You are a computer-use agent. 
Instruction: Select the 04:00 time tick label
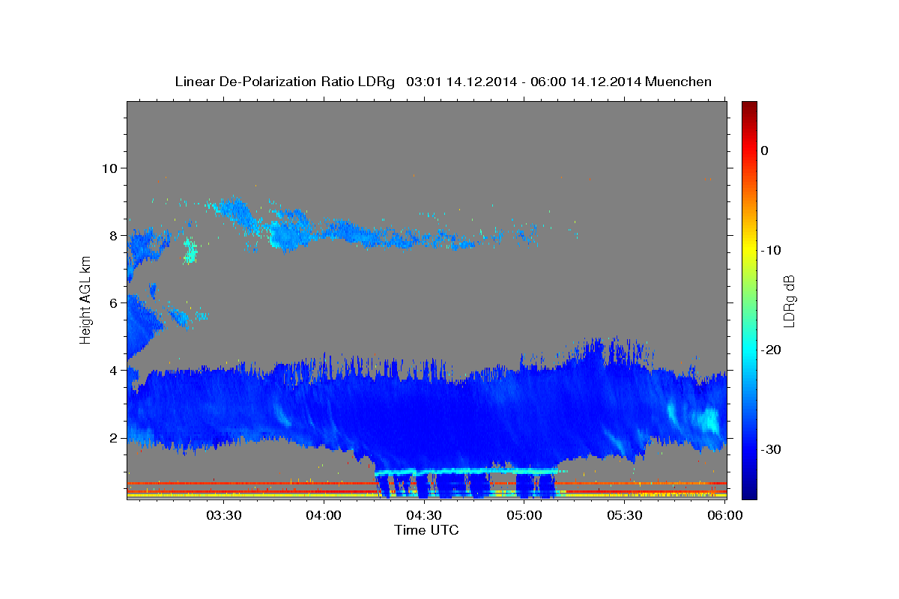click(324, 515)
